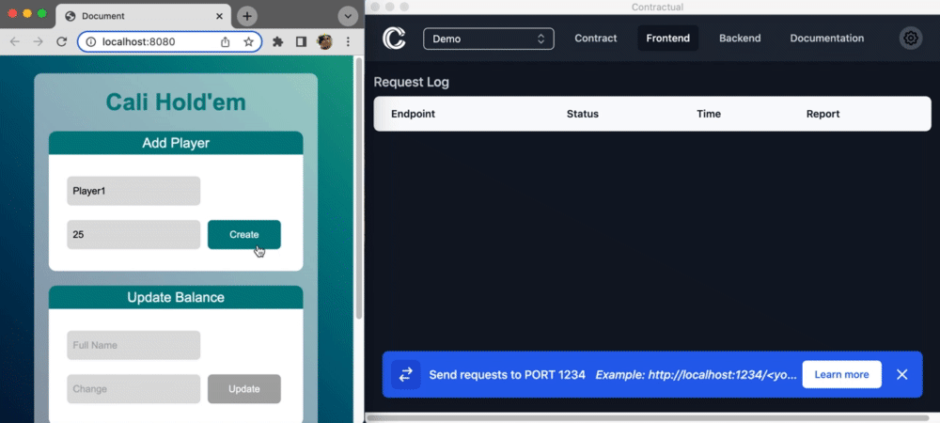Click the Create button
940x423 pixels.
coord(244,234)
